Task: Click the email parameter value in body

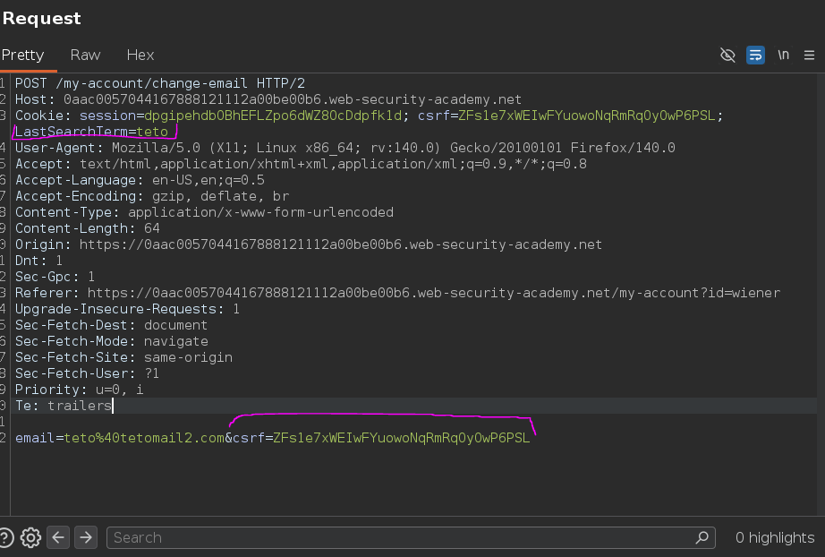Action: (144, 438)
